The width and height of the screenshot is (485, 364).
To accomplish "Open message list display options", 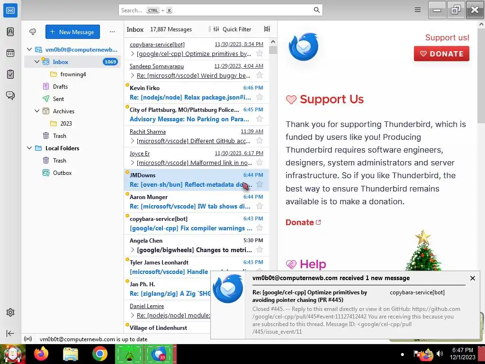I will [x=267, y=29].
